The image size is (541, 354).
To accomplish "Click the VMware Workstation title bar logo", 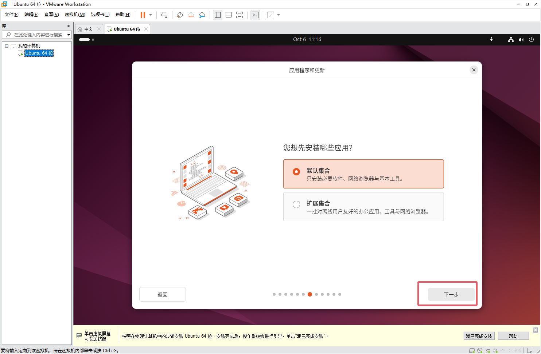I will [5, 4].
